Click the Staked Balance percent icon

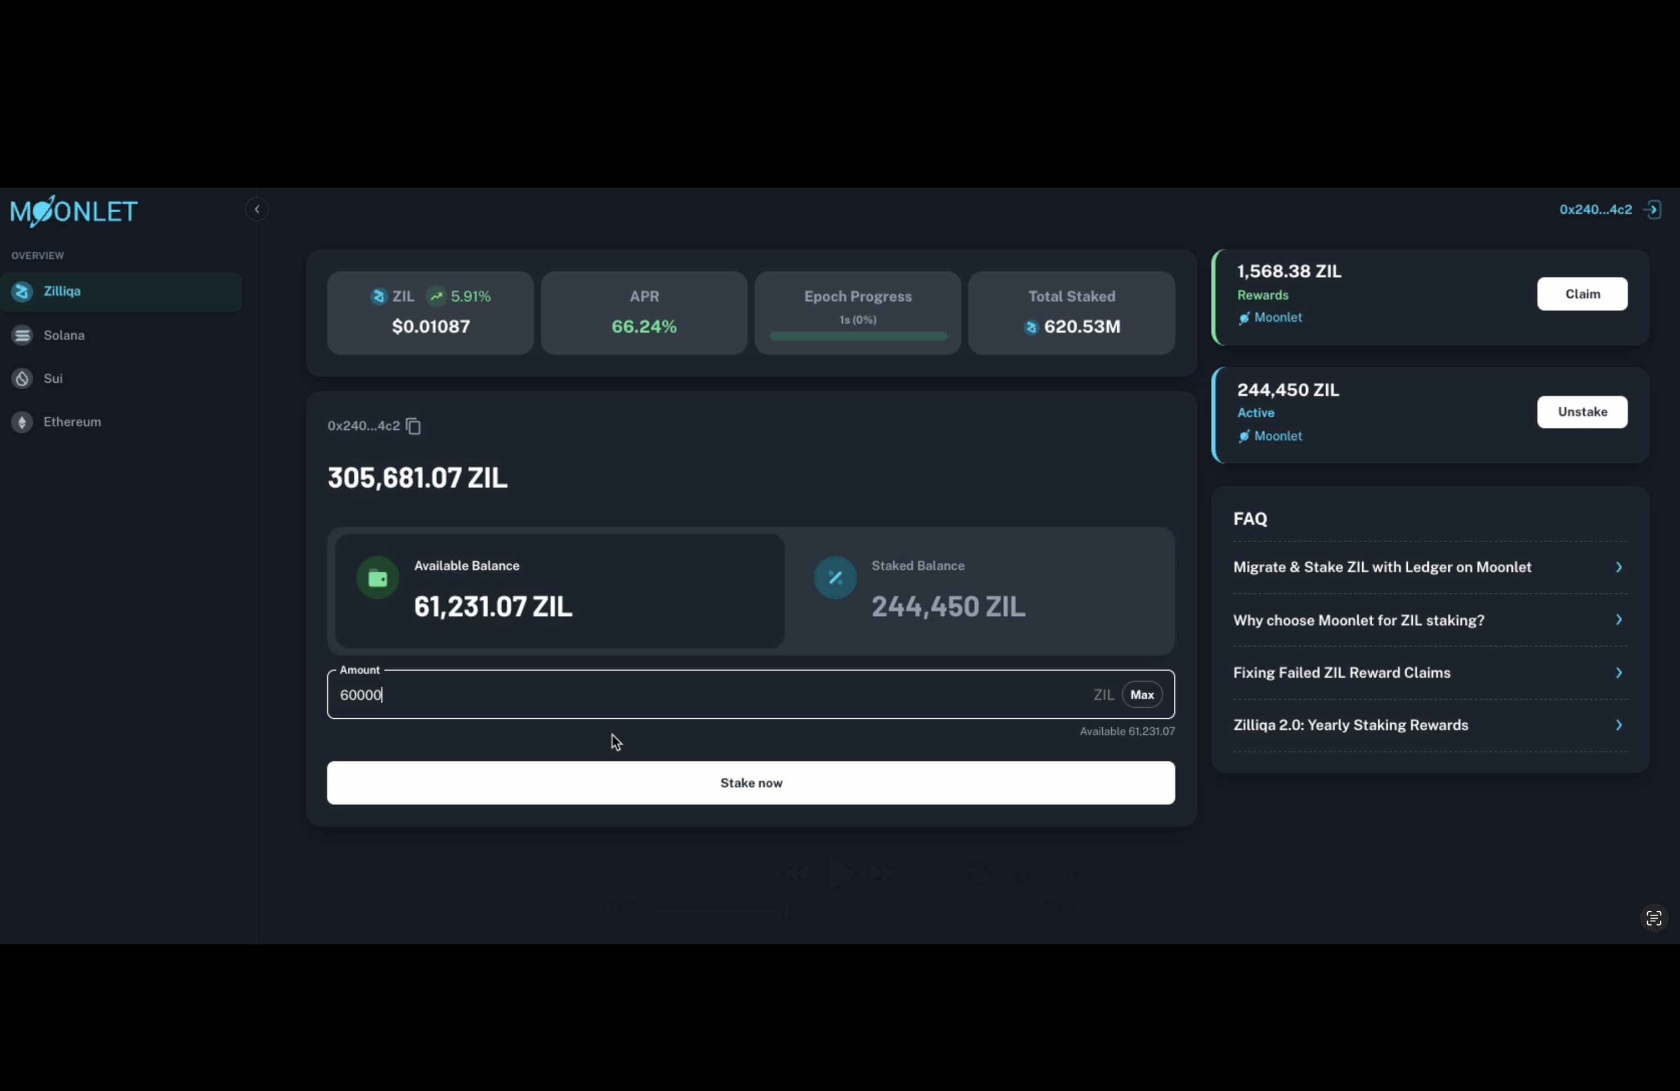835,579
